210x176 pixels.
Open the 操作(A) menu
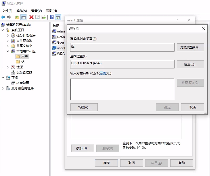coord(21,11)
